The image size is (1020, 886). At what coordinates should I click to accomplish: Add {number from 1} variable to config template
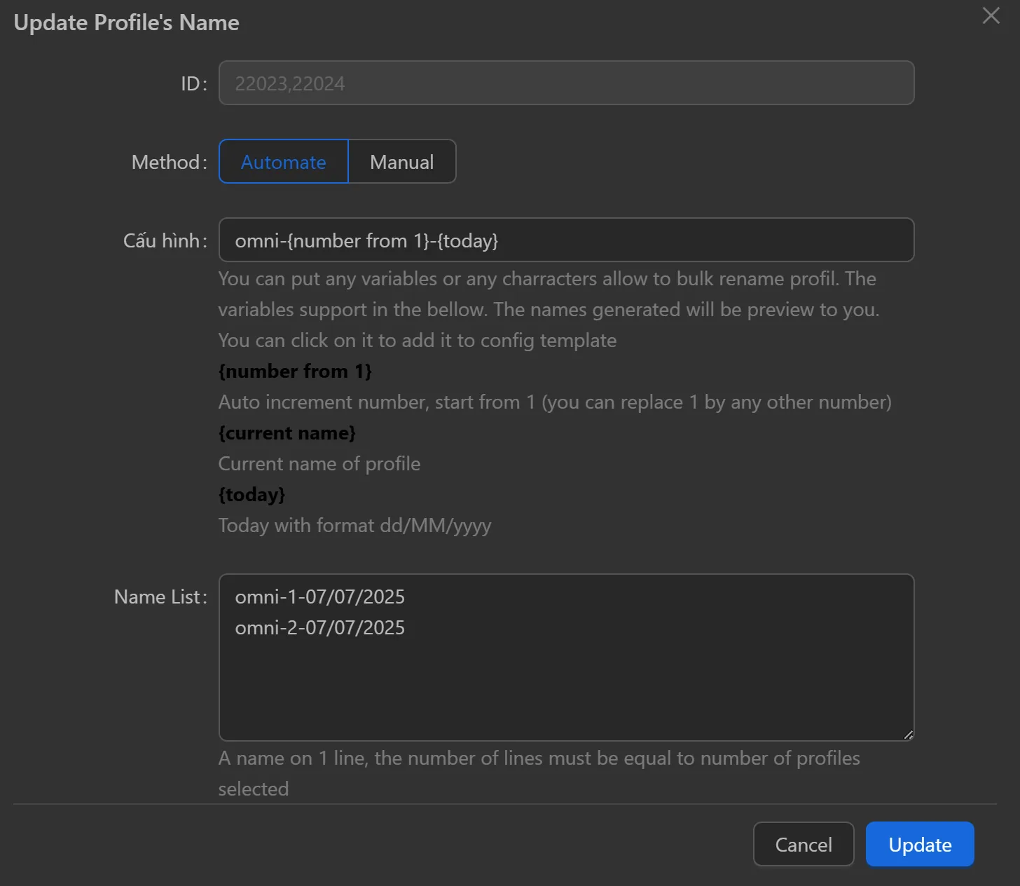[x=295, y=371]
